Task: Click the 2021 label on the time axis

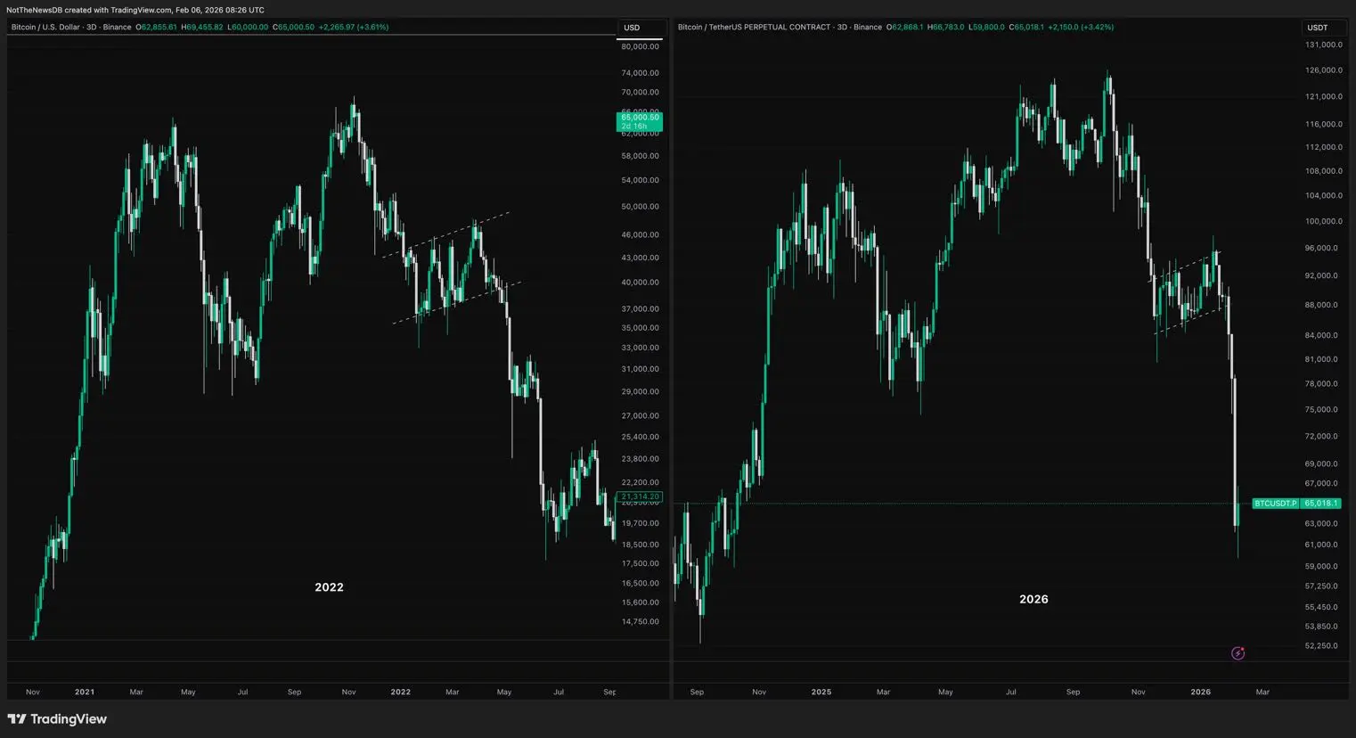Action: [85, 692]
